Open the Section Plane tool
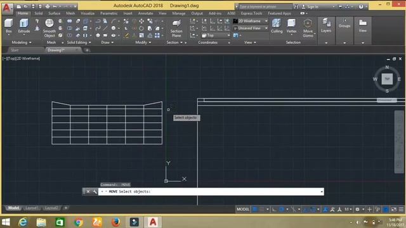 tap(176, 28)
